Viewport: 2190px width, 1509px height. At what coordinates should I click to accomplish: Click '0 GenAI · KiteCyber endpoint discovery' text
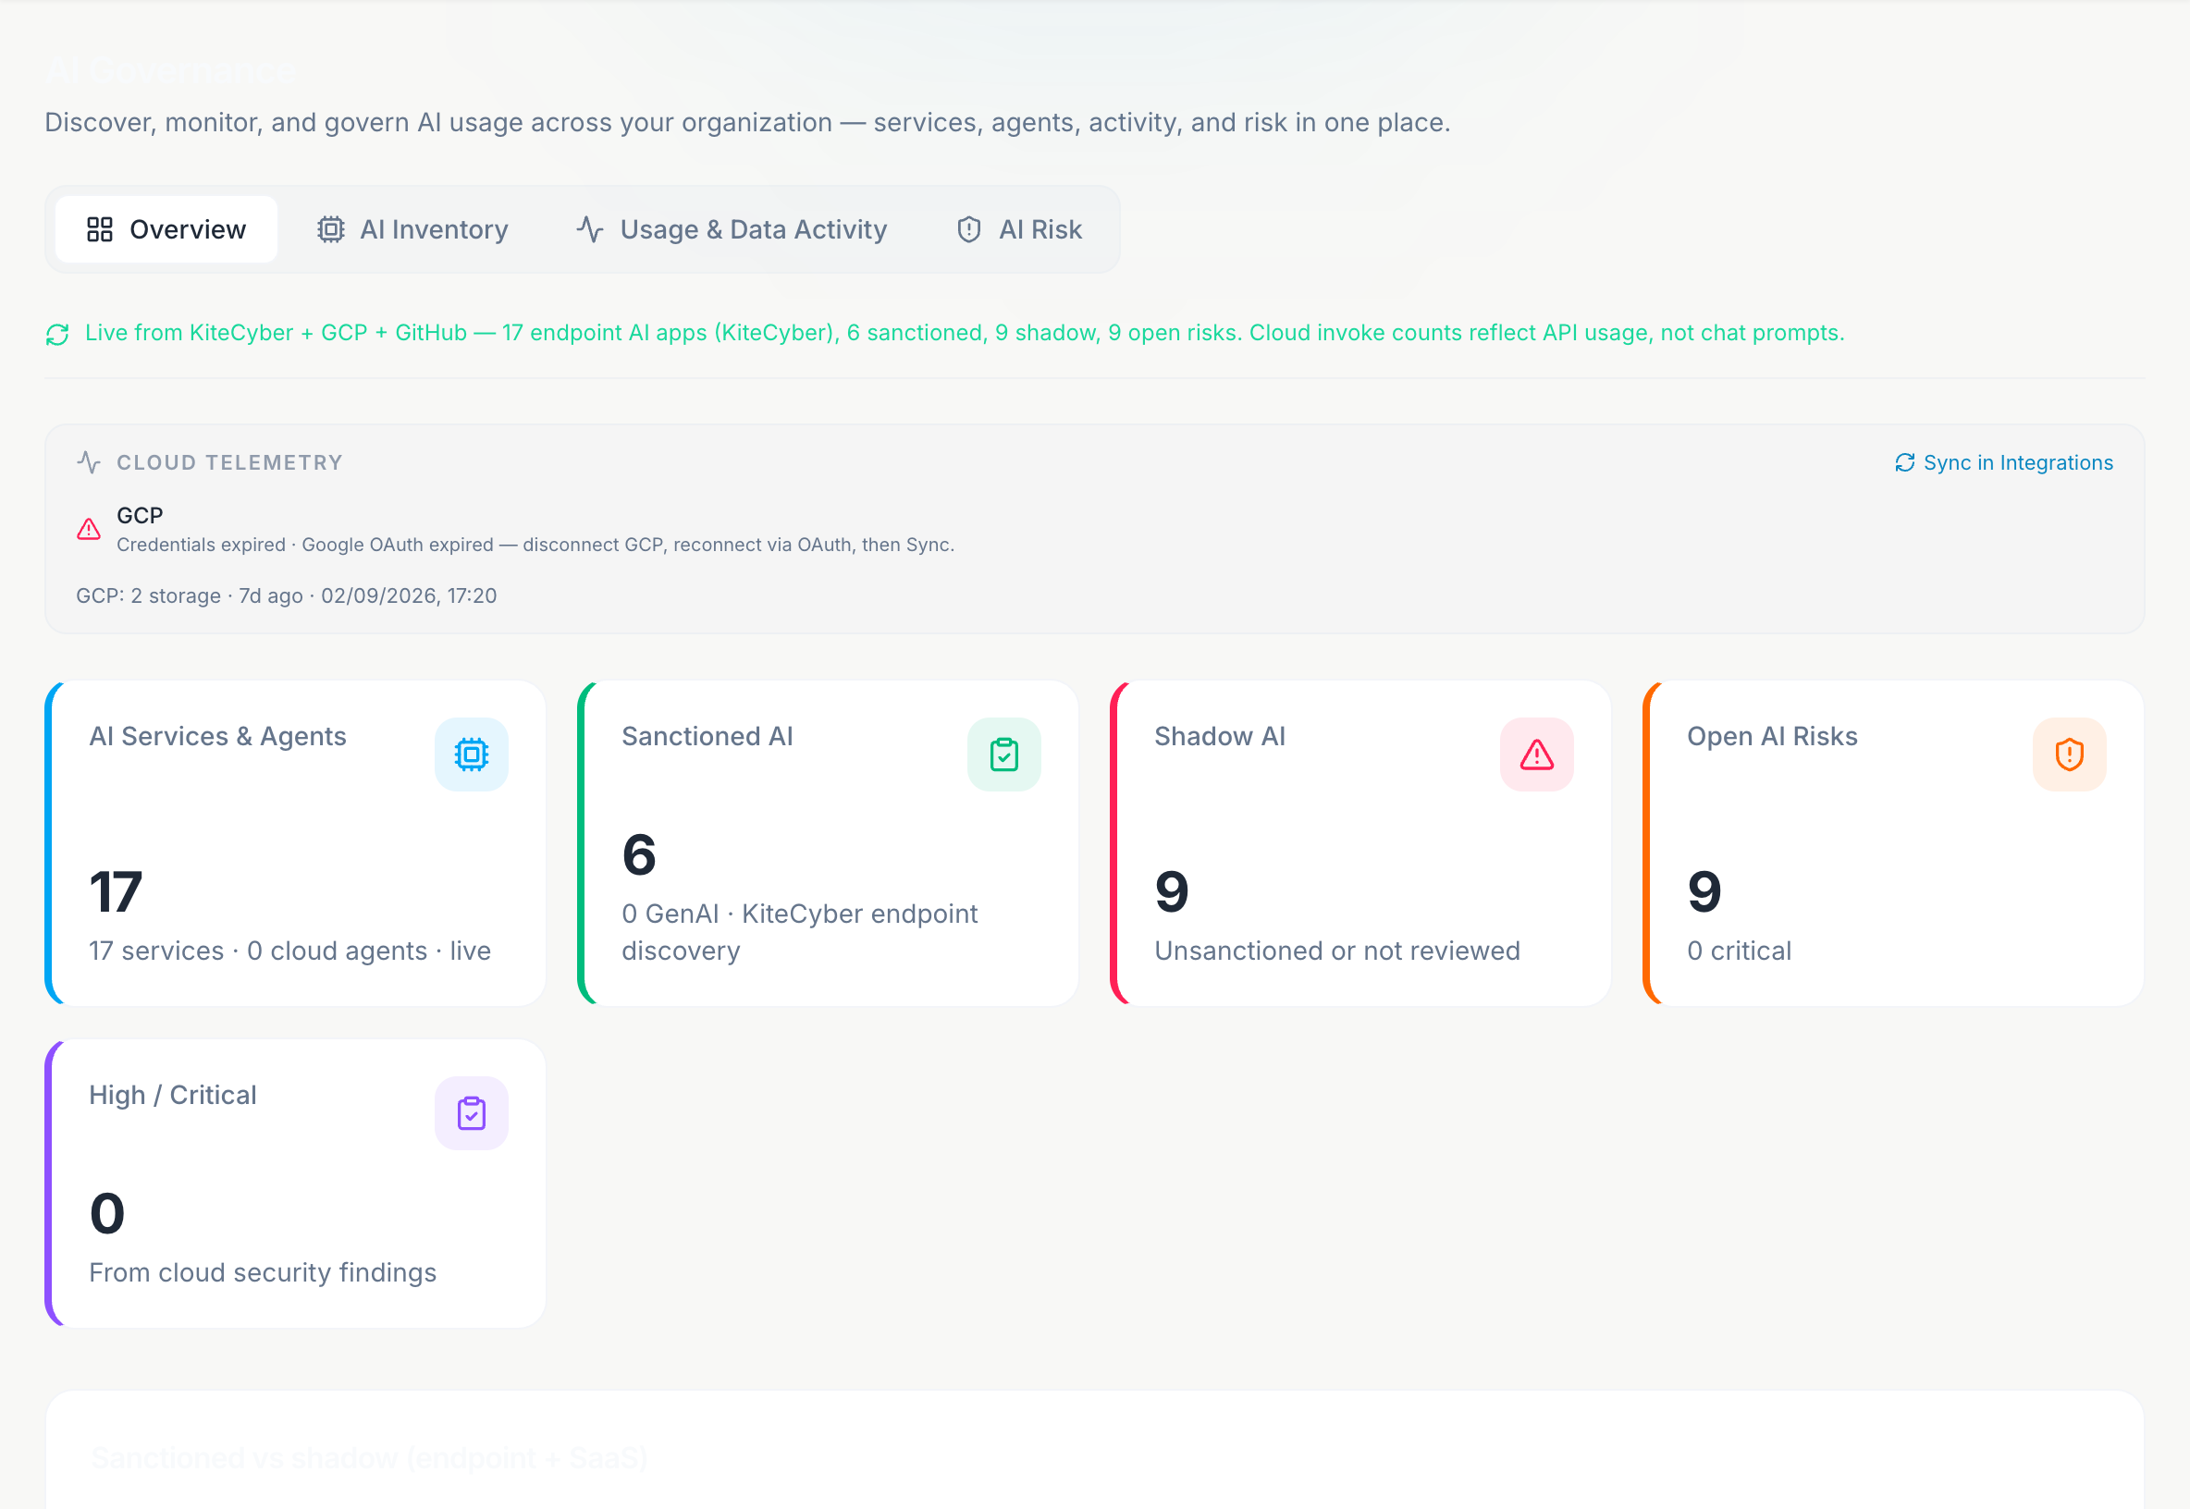(x=800, y=932)
